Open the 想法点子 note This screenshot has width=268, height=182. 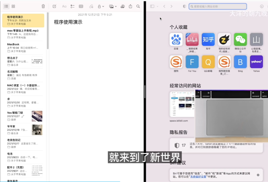[23, 61]
